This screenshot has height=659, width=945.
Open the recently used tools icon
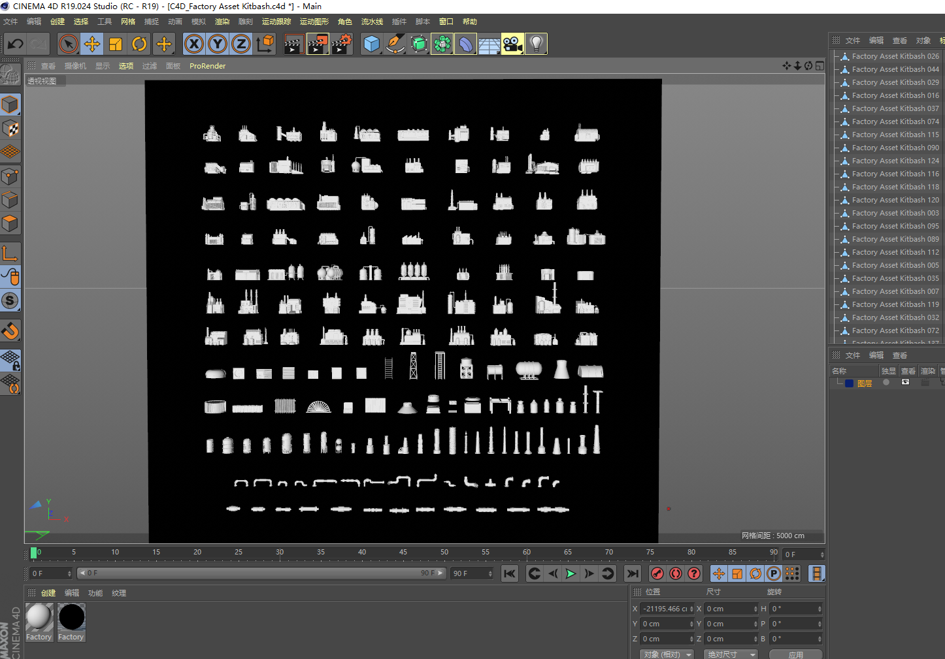(164, 44)
